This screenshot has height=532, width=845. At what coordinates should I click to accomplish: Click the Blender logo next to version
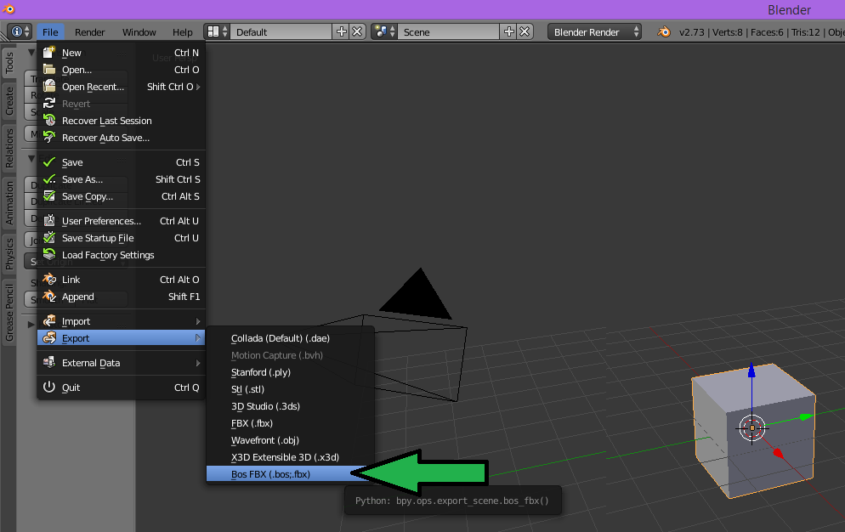click(x=664, y=31)
